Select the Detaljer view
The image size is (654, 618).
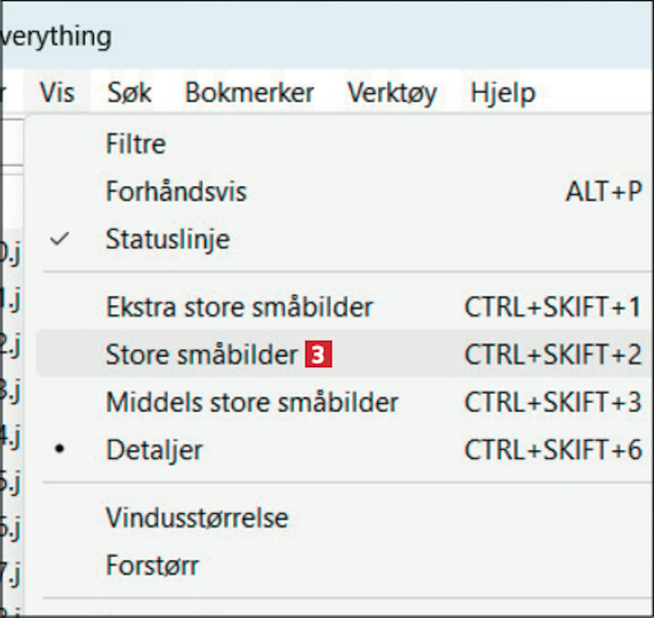pos(154,450)
